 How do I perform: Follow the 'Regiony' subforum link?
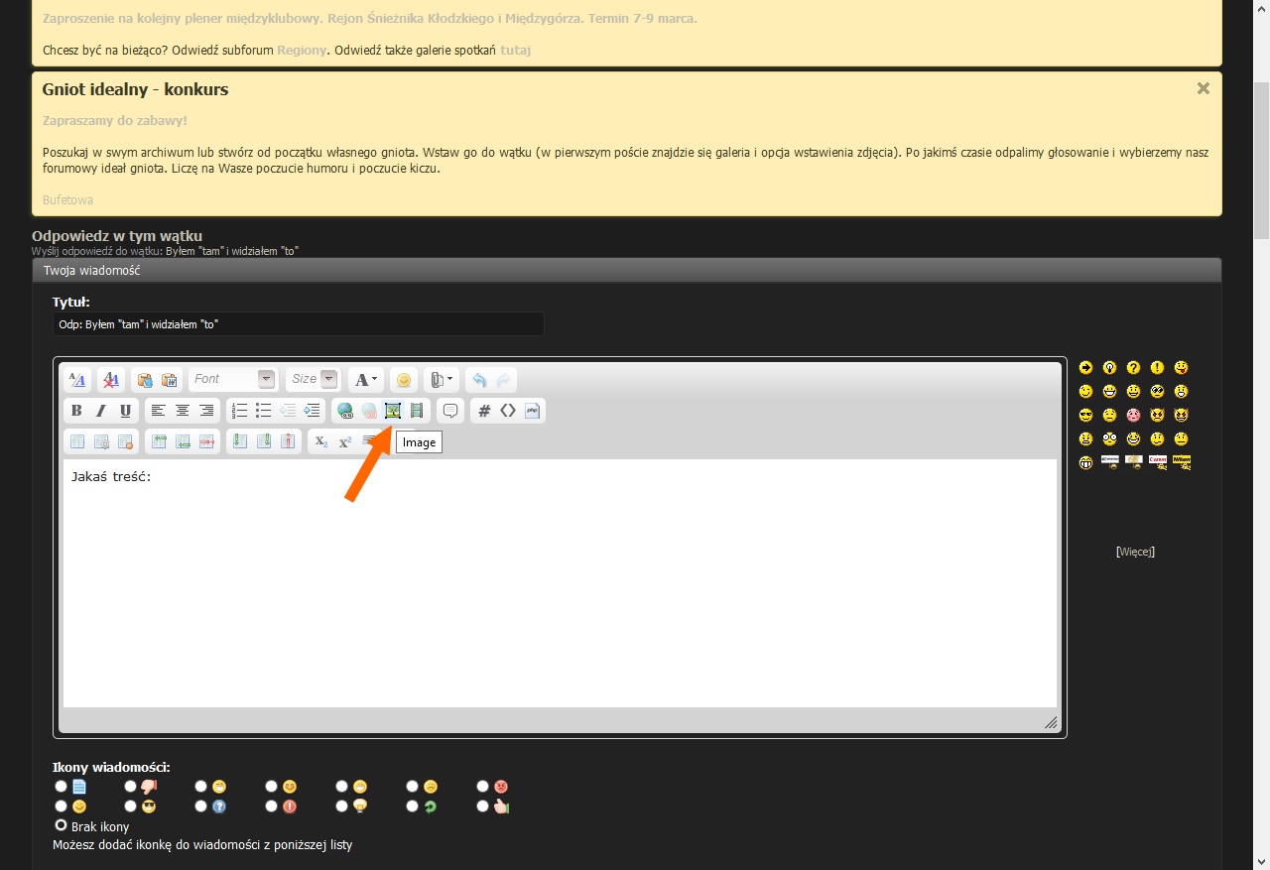click(x=302, y=50)
